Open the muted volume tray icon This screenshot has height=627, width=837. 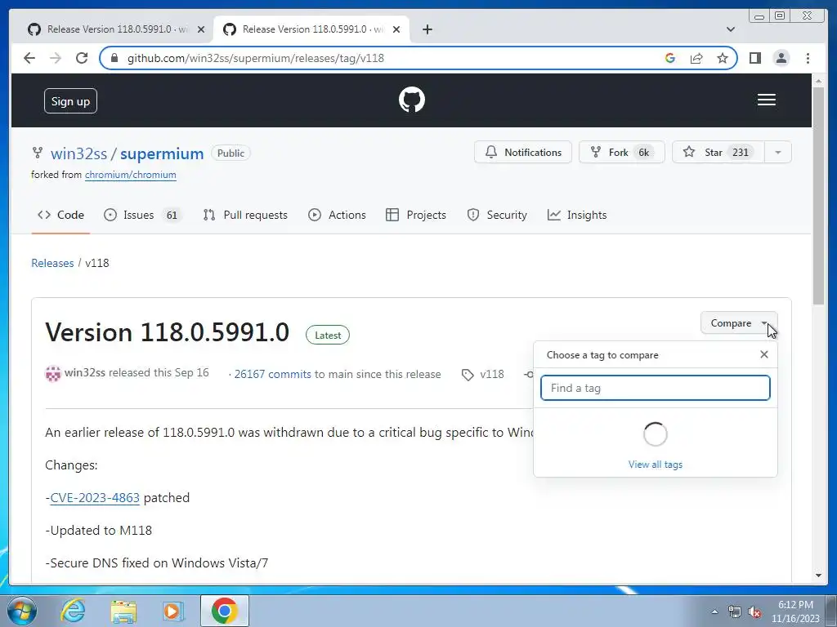click(754, 612)
